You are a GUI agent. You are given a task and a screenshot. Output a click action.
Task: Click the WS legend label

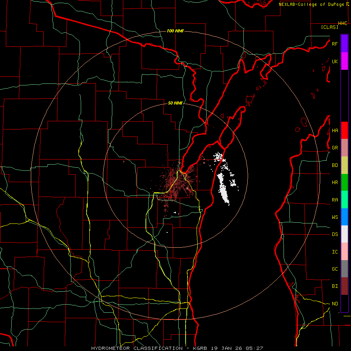(x=335, y=217)
